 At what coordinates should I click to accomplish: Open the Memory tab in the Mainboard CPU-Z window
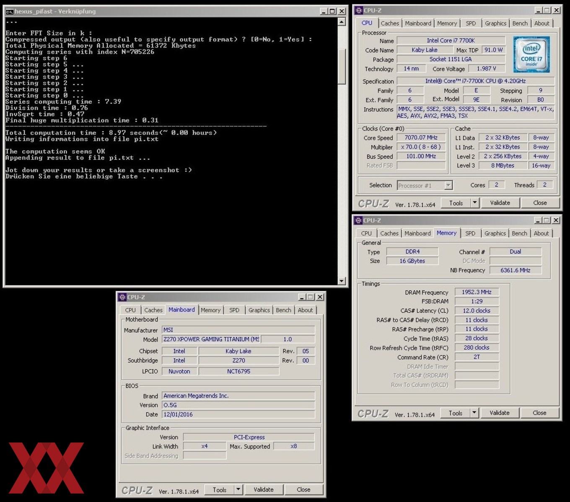210,310
